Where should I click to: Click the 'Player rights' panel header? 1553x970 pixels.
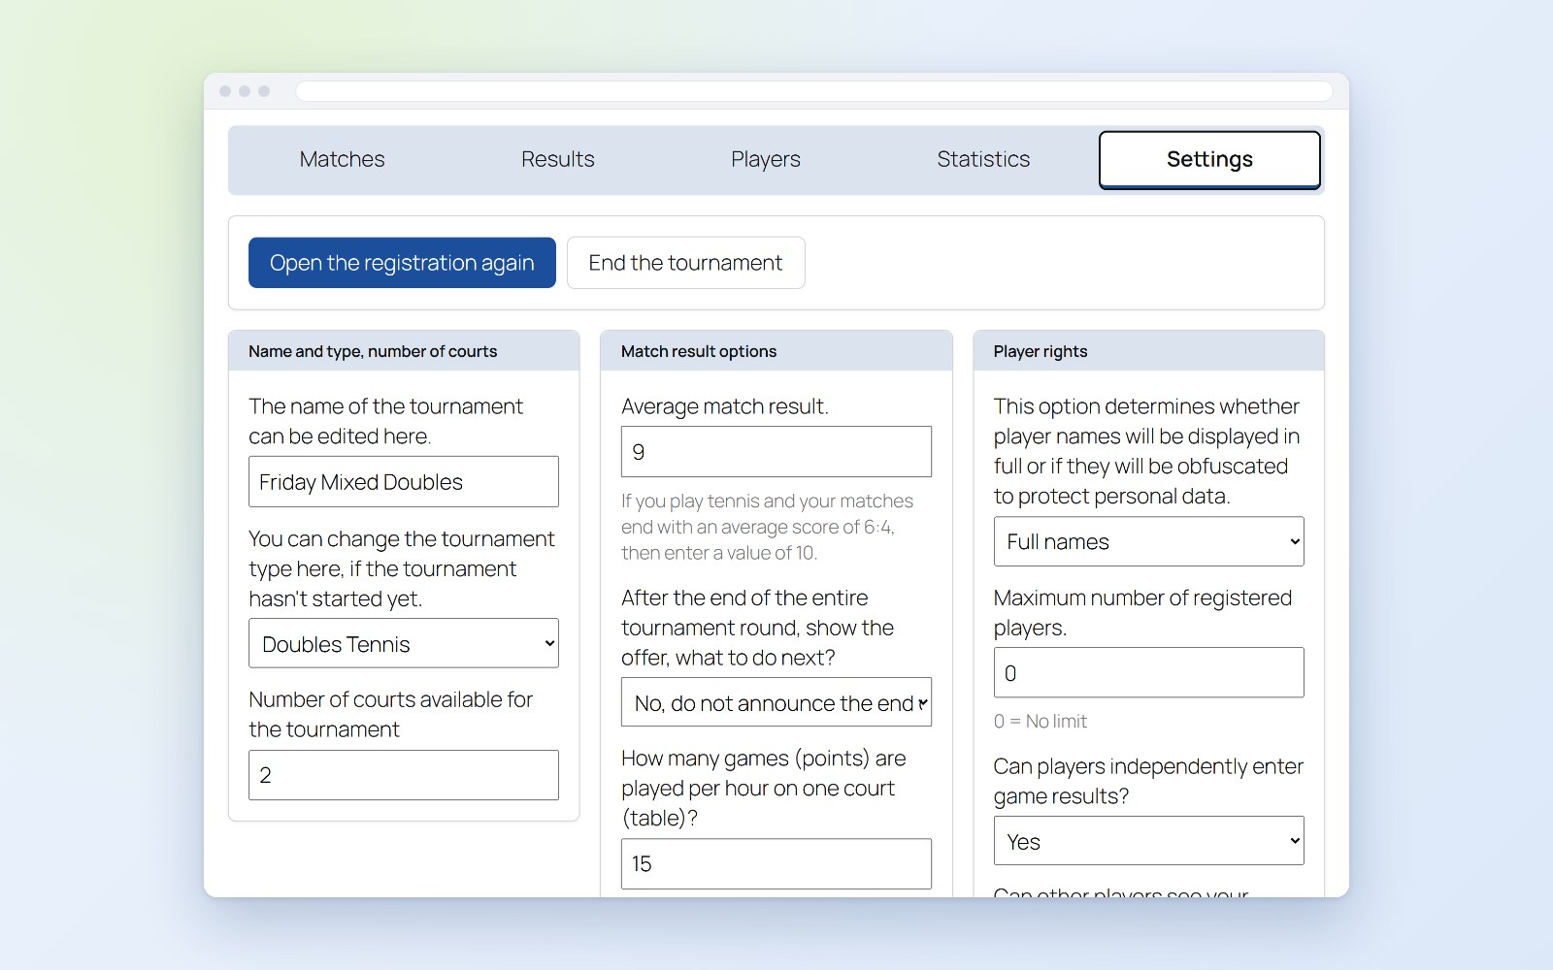pos(1149,351)
